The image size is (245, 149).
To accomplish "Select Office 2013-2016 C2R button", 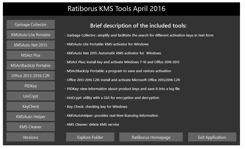I will (31, 76).
